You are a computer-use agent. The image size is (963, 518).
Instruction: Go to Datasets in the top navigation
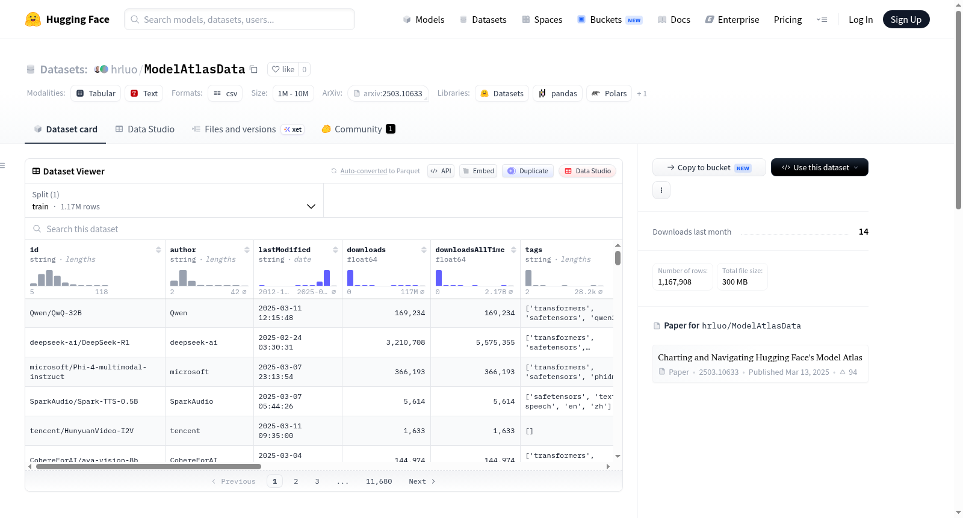(483, 20)
